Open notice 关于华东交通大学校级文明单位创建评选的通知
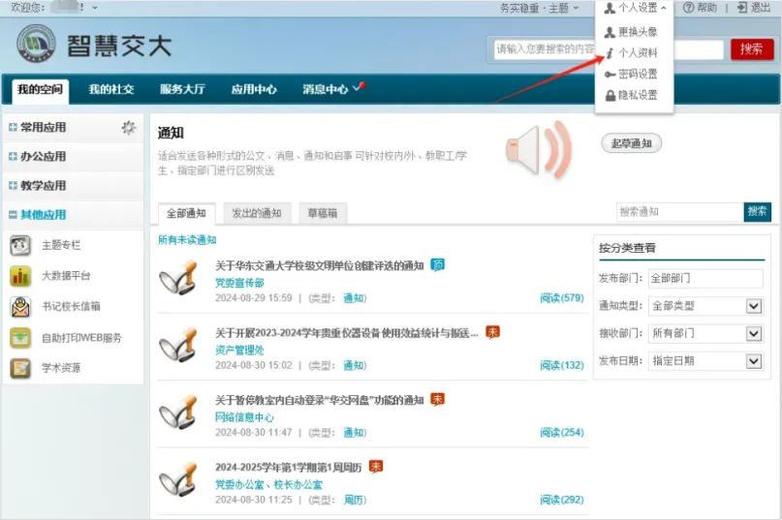 [x=320, y=265]
